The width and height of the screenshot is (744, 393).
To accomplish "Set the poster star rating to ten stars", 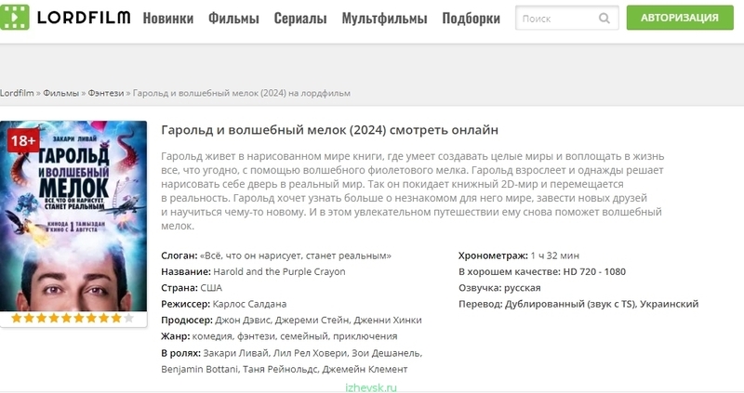I will click(x=128, y=318).
